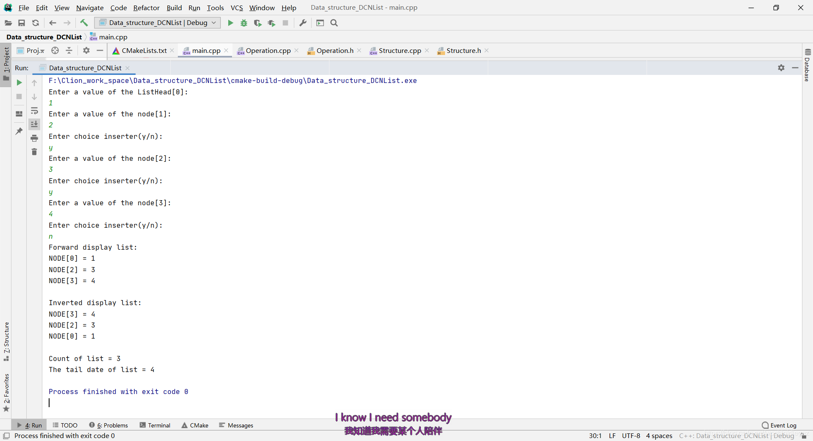This screenshot has width=813, height=441.
Task: Open the CMake tool window
Action: (195, 425)
